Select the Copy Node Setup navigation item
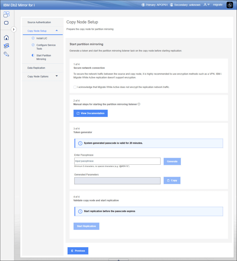 pos(37,31)
